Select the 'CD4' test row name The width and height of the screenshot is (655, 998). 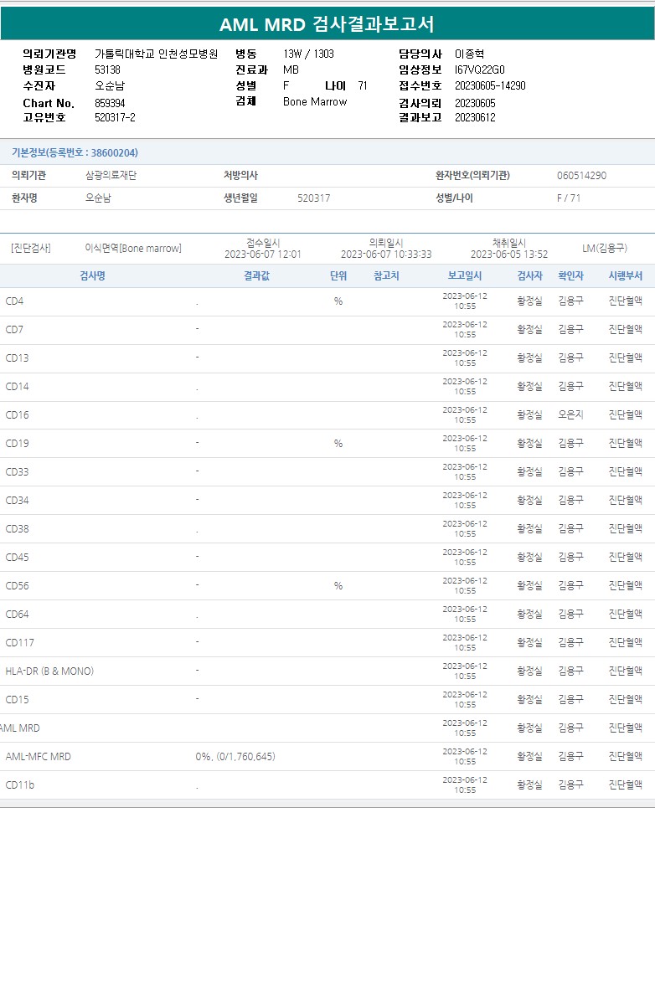click(14, 301)
